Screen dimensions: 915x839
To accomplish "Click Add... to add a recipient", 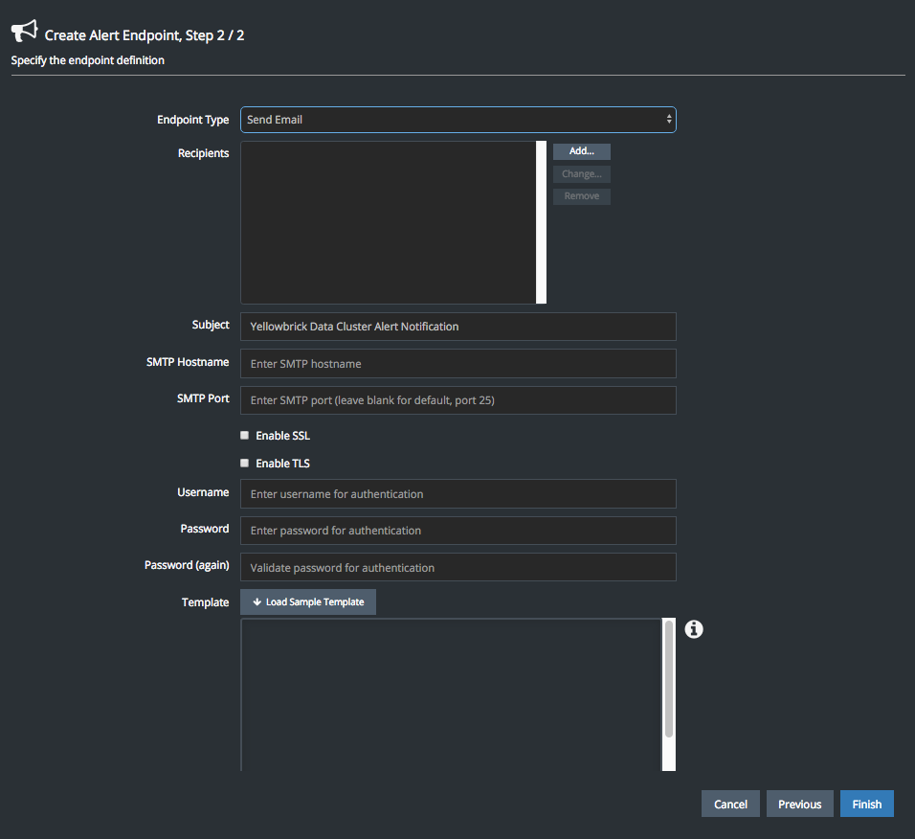I will tap(581, 151).
